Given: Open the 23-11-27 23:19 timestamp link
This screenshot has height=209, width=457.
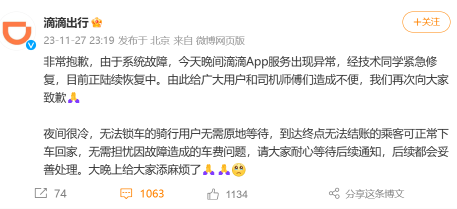Looking at the screenshot, I should (x=78, y=40).
